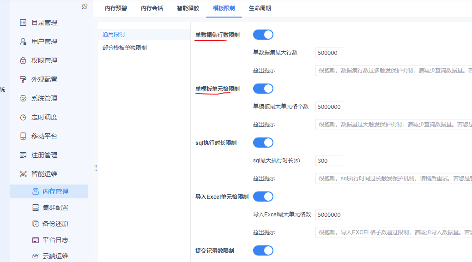Click the sql执行时长限制 label
This screenshot has height=262, width=472.
click(216, 143)
